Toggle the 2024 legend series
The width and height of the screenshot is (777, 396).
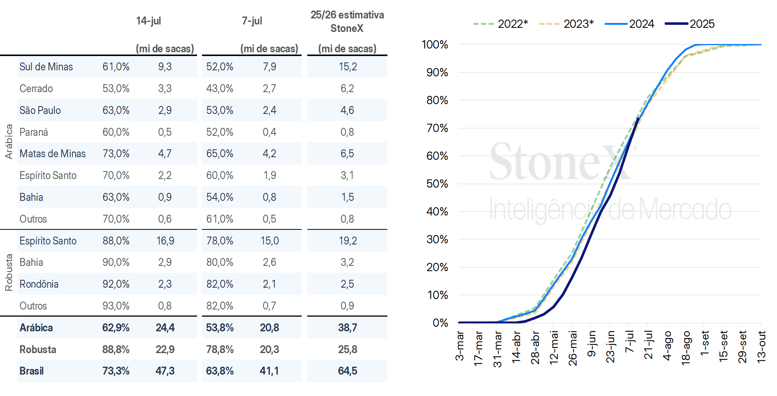point(630,24)
